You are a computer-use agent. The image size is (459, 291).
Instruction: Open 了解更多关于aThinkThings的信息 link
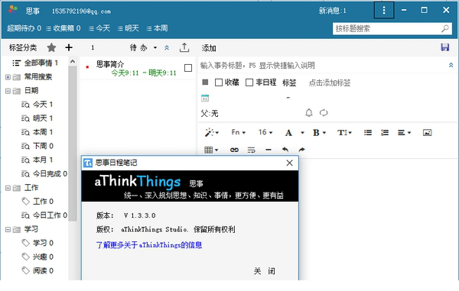(149, 245)
